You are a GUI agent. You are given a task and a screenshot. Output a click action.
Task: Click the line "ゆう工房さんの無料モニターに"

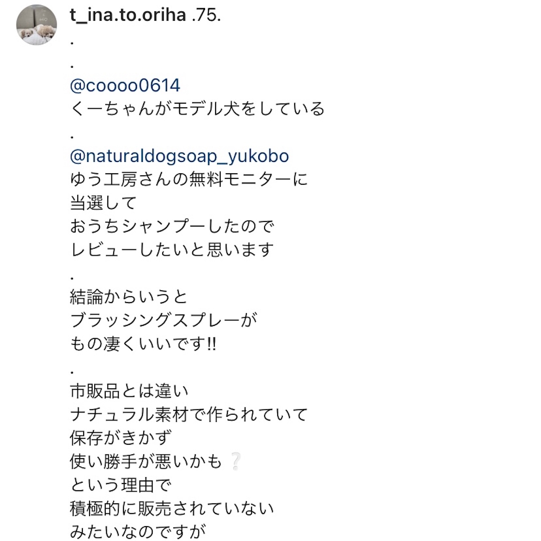189,180
